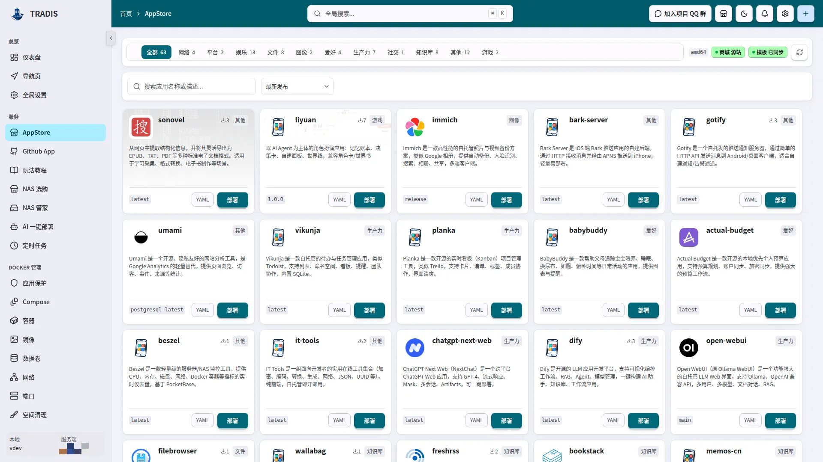
Task: Open 仪表盘 dashboard in sidebar
Action: pyautogui.click(x=55, y=57)
